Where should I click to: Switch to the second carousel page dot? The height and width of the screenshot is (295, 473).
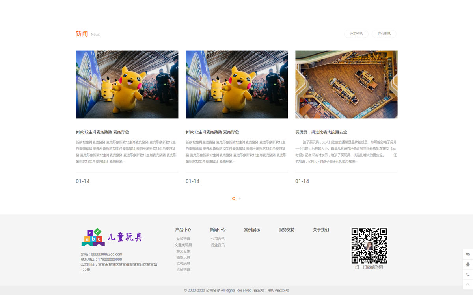coord(240,199)
